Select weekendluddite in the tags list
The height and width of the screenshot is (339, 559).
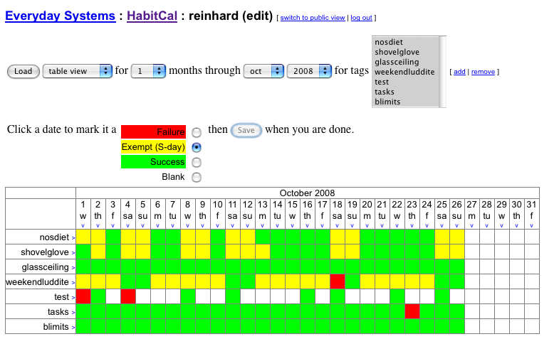coord(404,72)
